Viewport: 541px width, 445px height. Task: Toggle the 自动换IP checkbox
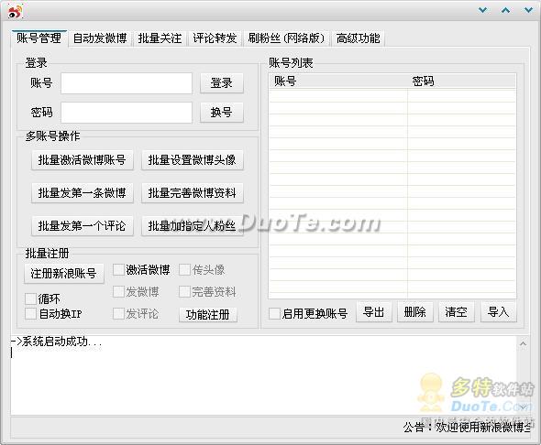pos(30,314)
